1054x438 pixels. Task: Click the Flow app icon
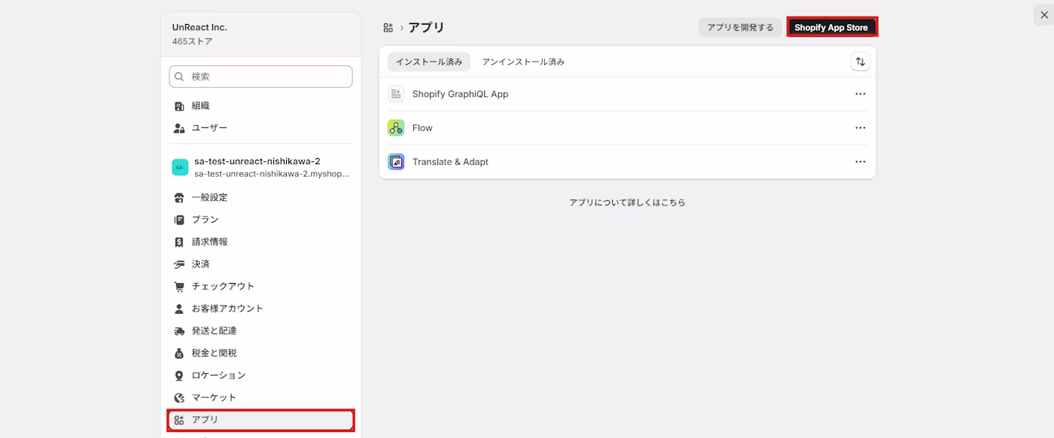click(396, 128)
